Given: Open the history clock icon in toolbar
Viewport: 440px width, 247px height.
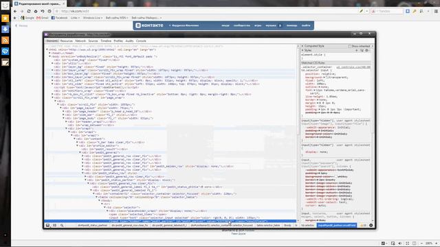Looking at the screenshot, I should (49, 11).
